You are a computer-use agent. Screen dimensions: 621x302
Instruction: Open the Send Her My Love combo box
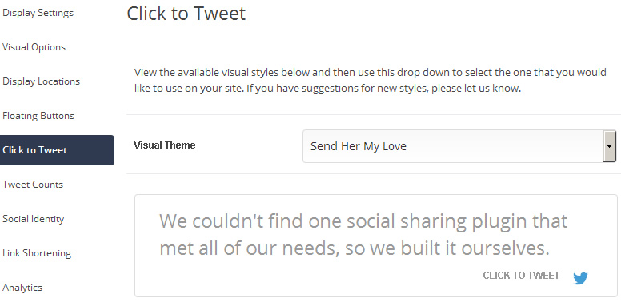tap(459, 146)
